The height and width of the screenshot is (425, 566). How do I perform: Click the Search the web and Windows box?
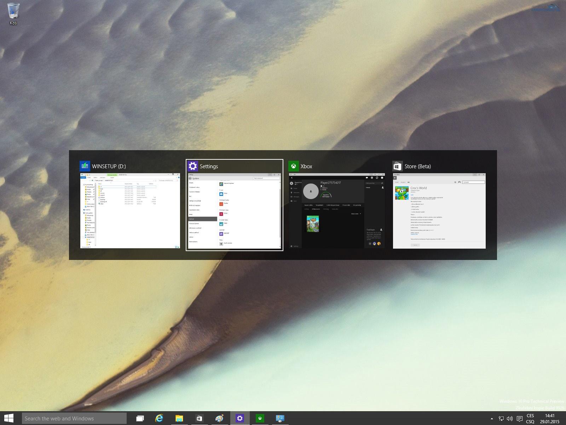click(74, 418)
